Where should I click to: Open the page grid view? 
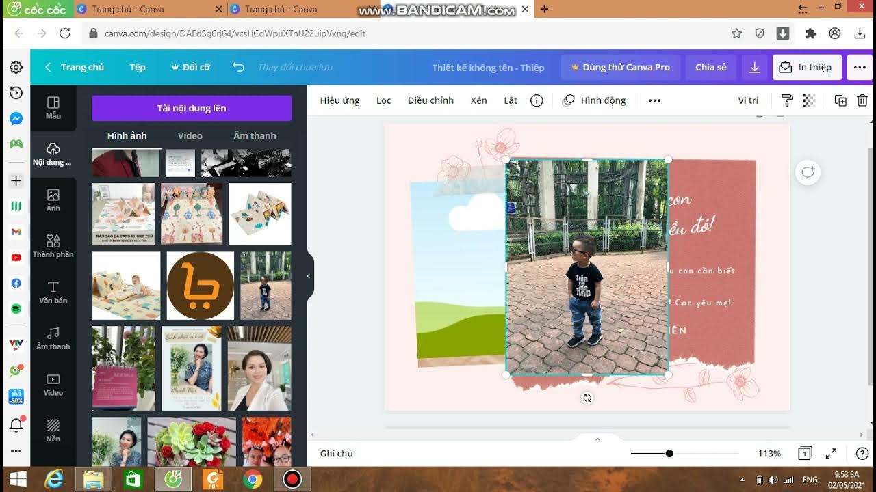coord(805,453)
